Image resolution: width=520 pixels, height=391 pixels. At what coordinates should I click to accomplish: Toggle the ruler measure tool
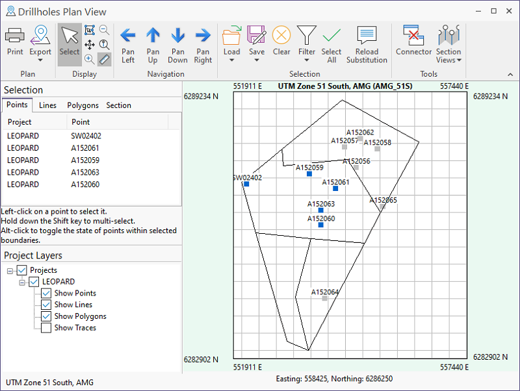tap(105, 59)
